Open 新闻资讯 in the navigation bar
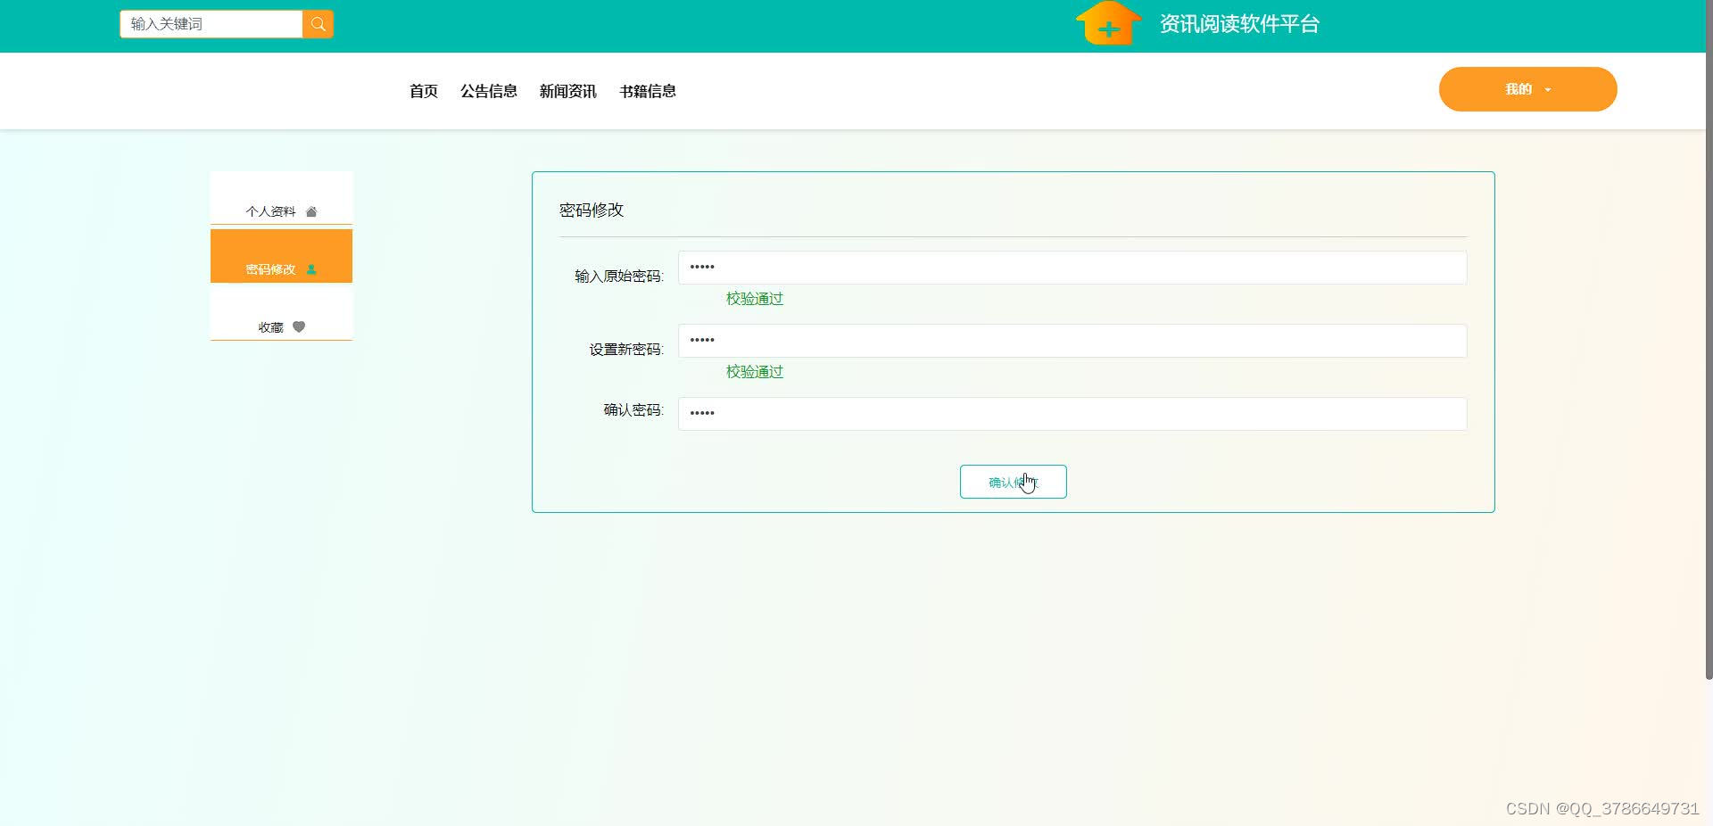The height and width of the screenshot is (826, 1713). [568, 91]
